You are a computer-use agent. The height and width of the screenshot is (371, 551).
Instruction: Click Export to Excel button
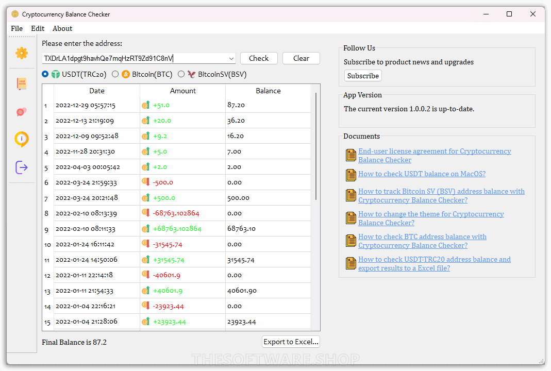point(291,342)
